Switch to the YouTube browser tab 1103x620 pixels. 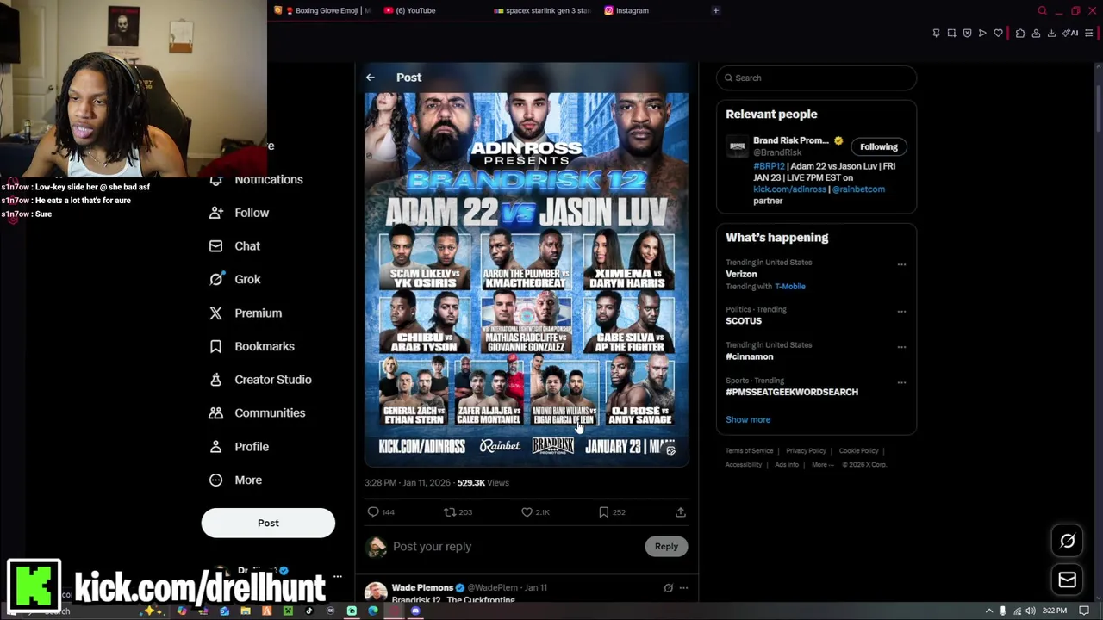(410, 10)
